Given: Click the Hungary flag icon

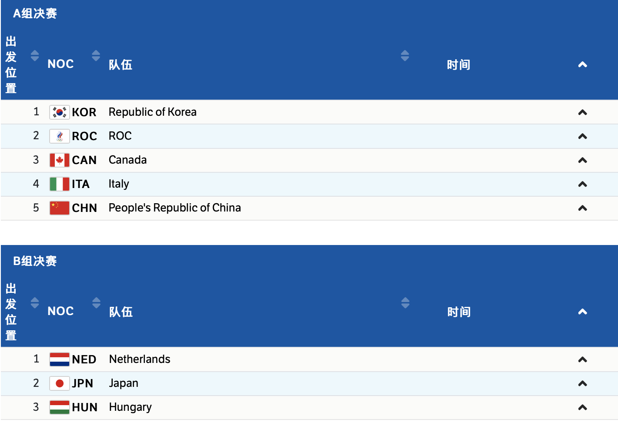Looking at the screenshot, I should 59,407.
